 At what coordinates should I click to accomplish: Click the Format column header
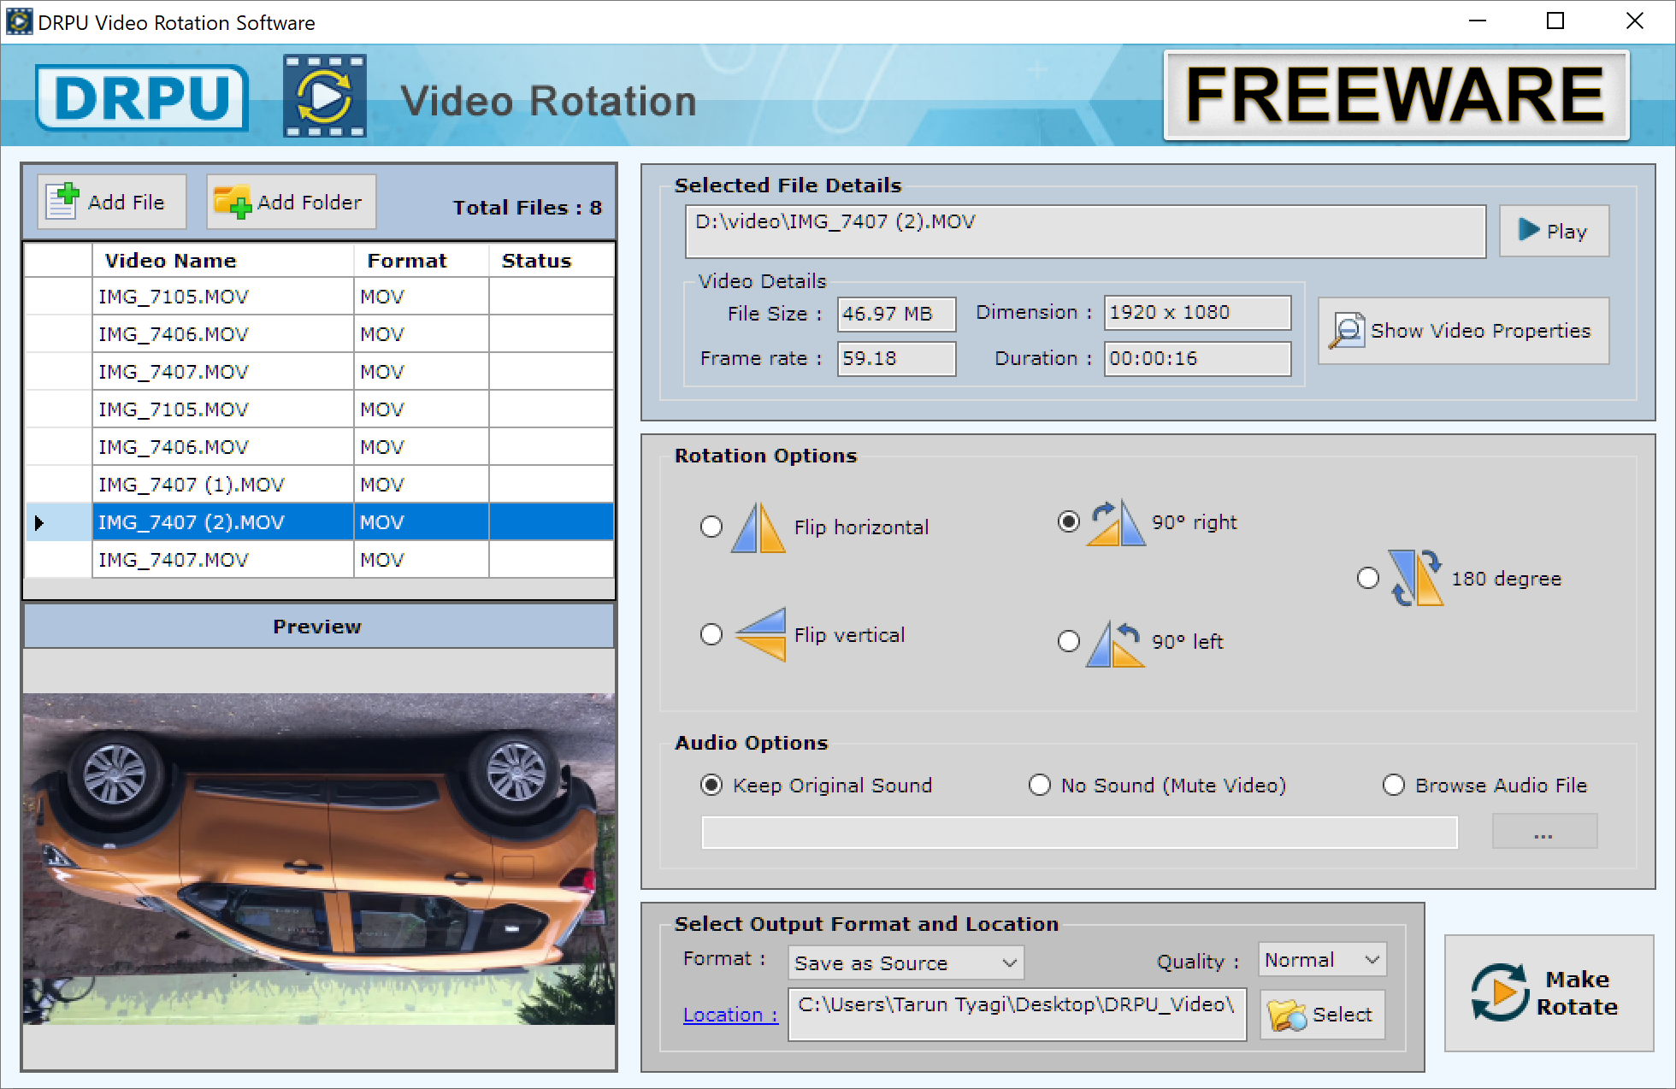408,260
